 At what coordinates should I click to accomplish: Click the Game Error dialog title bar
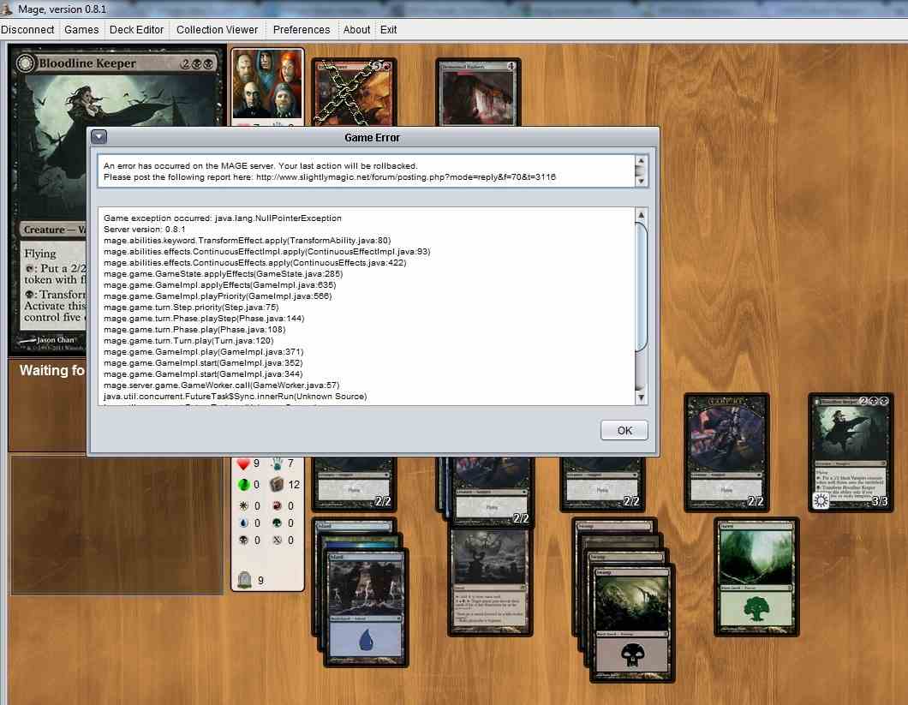372,137
